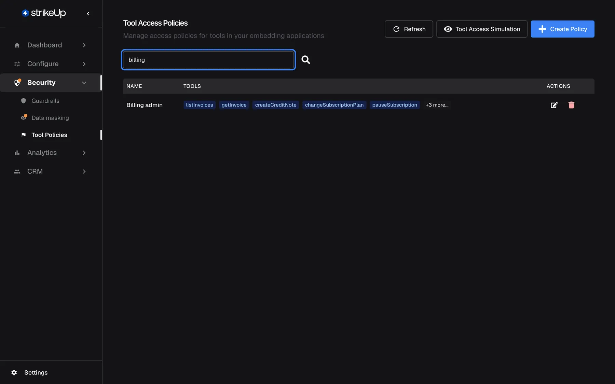Show the +3 more tools
Viewport: 615px width, 384px height.
[x=437, y=105]
